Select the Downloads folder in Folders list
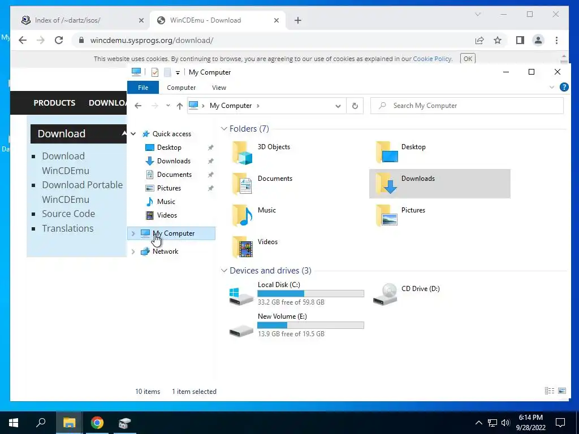Viewport: 579px width, 434px height. 439,184
